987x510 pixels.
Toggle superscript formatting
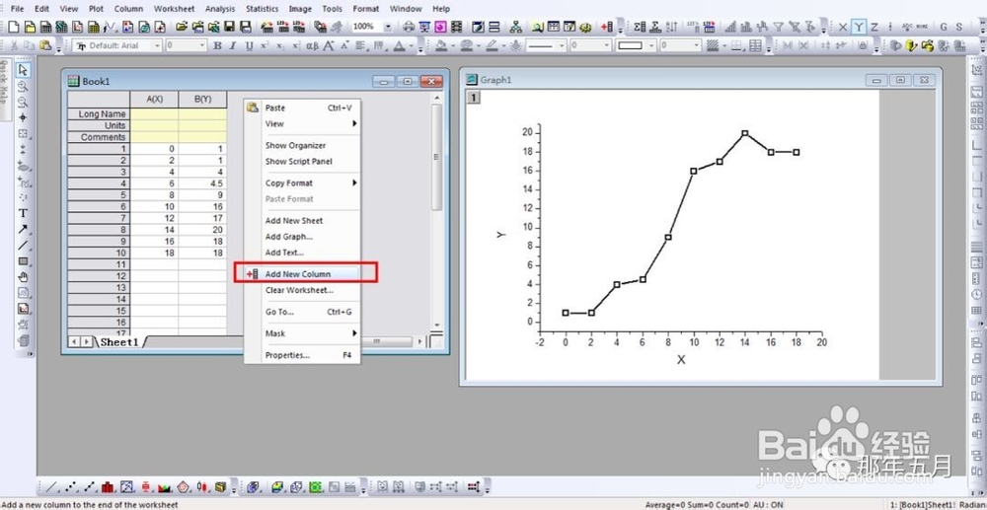(265, 45)
